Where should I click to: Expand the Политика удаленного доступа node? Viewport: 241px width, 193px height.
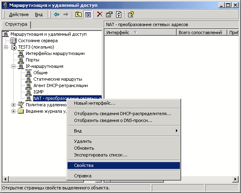pos(13,105)
